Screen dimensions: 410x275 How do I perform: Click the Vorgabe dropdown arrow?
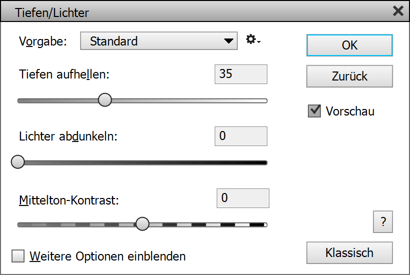pyautogui.click(x=229, y=41)
